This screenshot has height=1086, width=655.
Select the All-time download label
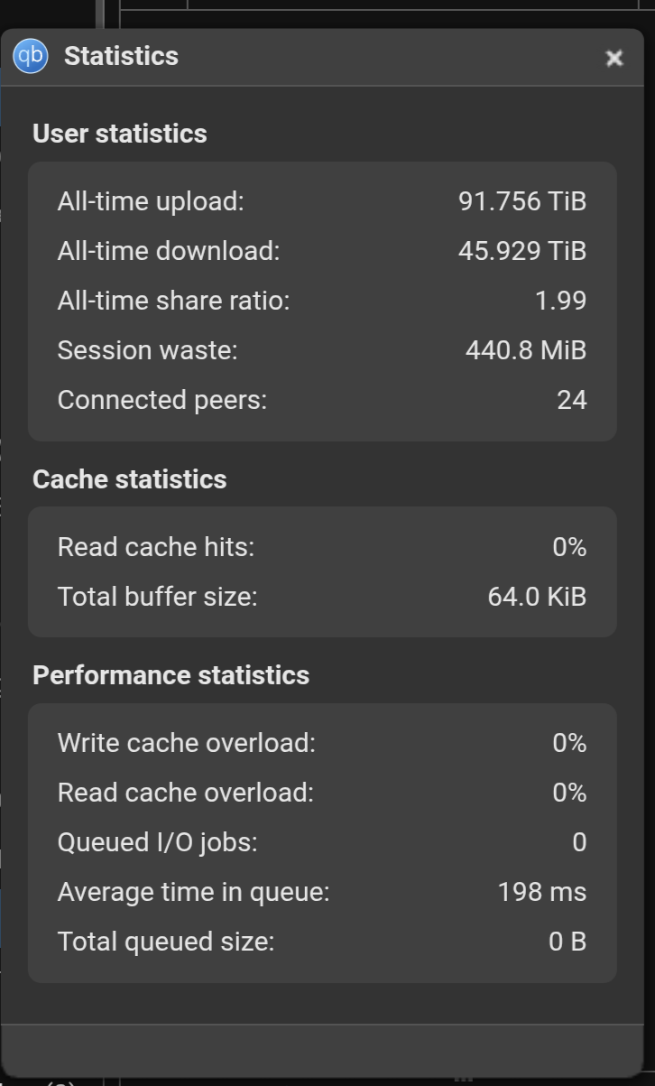(x=169, y=251)
